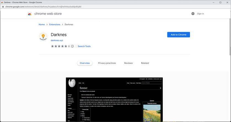This screenshot has width=231, height=122.
Task: Select the Overview tab
Action: coord(85,63)
